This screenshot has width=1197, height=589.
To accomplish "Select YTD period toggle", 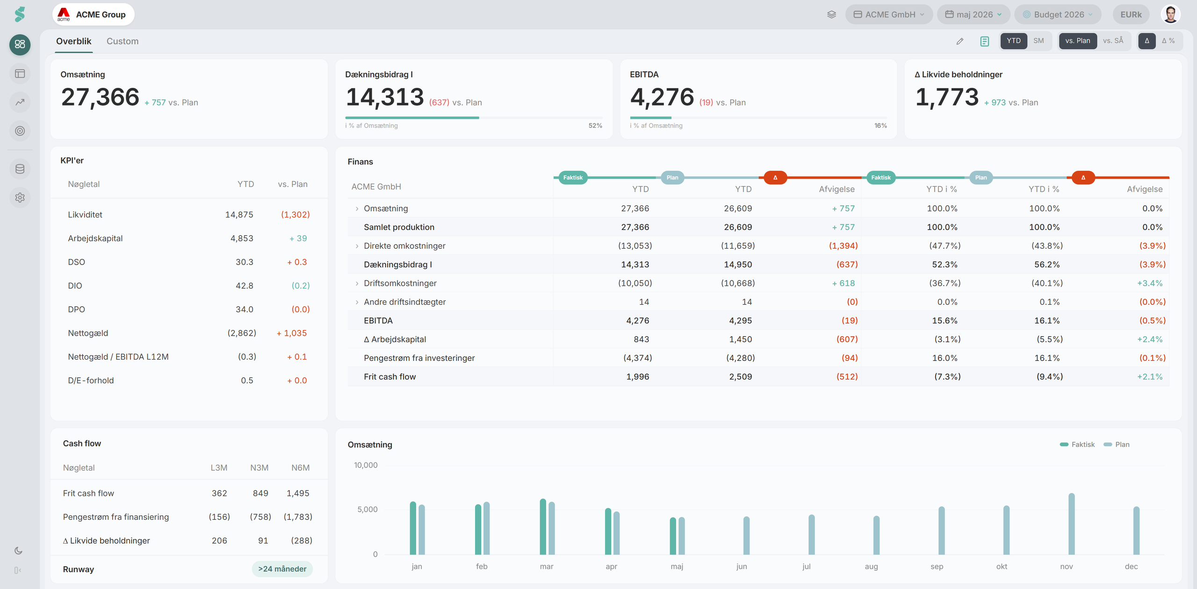I will click(1014, 41).
